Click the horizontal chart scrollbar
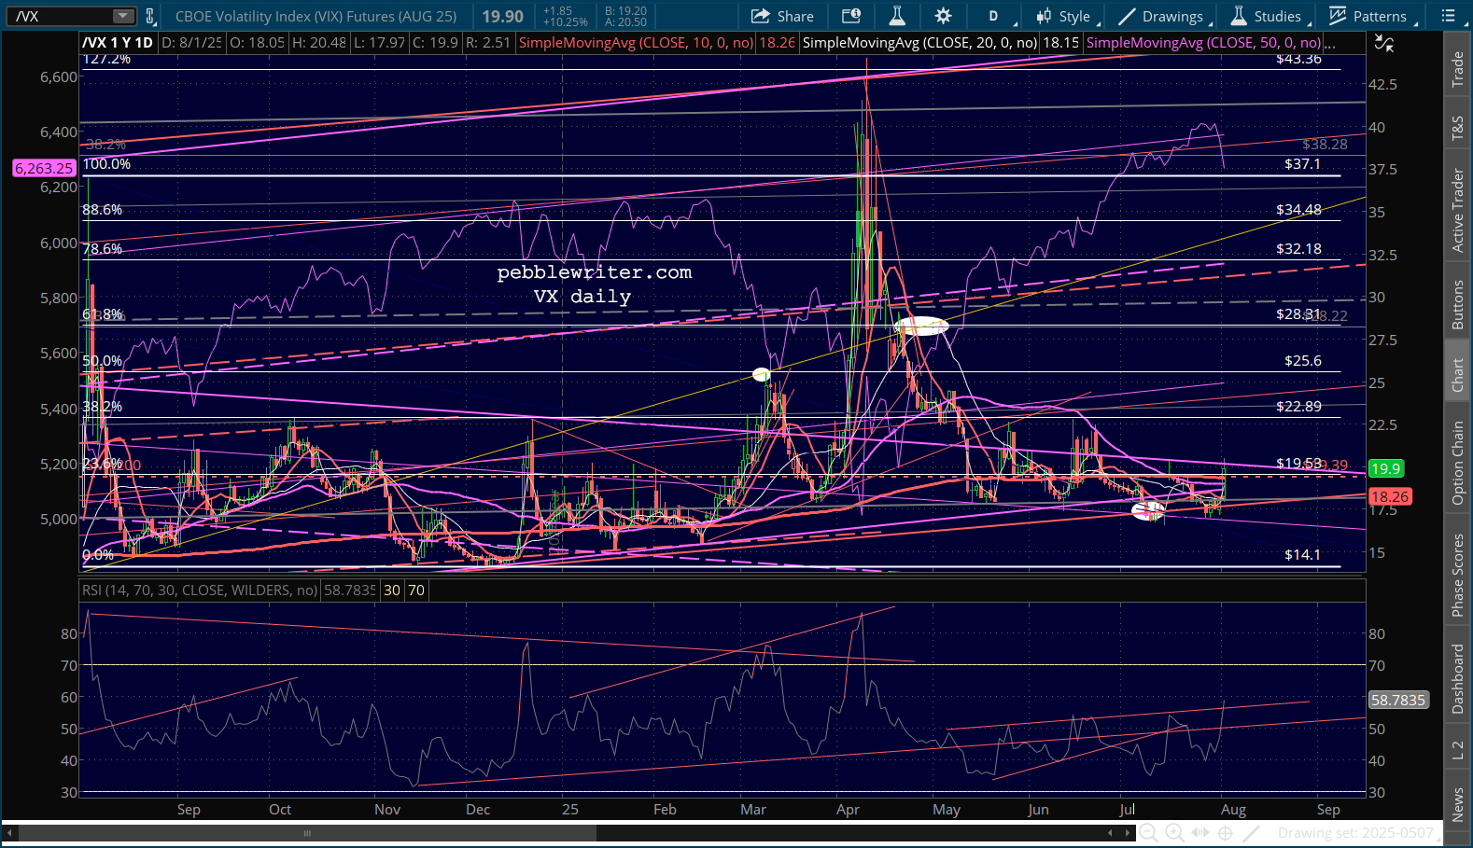Image resolution: width=1473 pixels, height=848 pixels. 306,833
